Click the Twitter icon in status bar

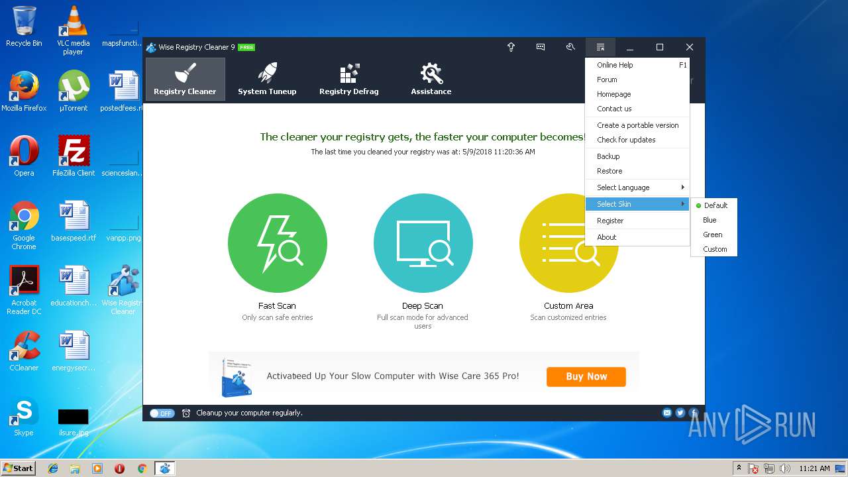[680, 413]
